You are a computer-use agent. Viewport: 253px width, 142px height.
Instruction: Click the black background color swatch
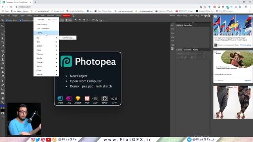[3, 110]
